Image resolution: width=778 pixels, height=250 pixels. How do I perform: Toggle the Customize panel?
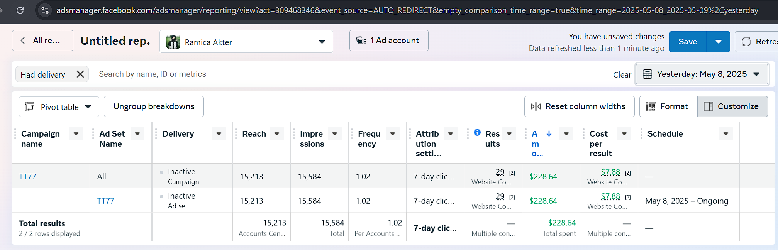point(732,106)
